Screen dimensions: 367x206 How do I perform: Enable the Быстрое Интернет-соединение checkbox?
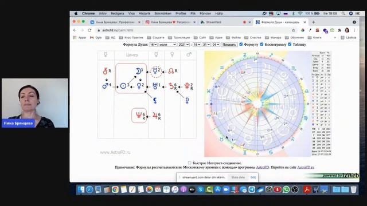click(x=189, y=163)
